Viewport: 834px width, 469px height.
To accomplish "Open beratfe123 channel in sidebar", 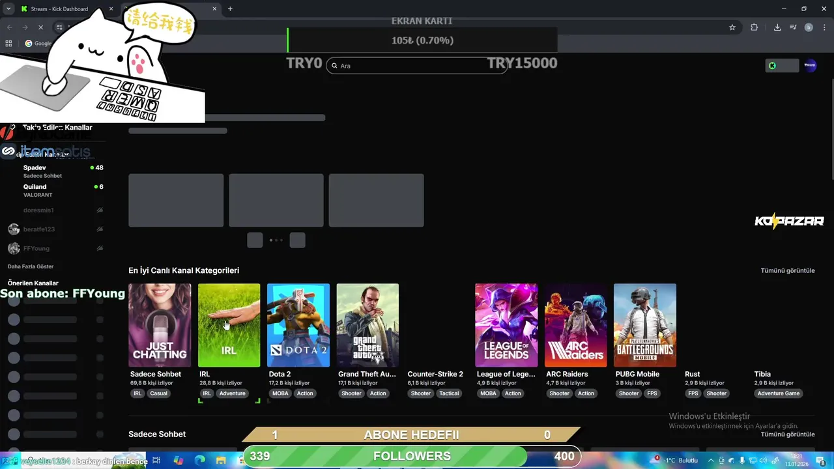I will [x=55, y=229].
